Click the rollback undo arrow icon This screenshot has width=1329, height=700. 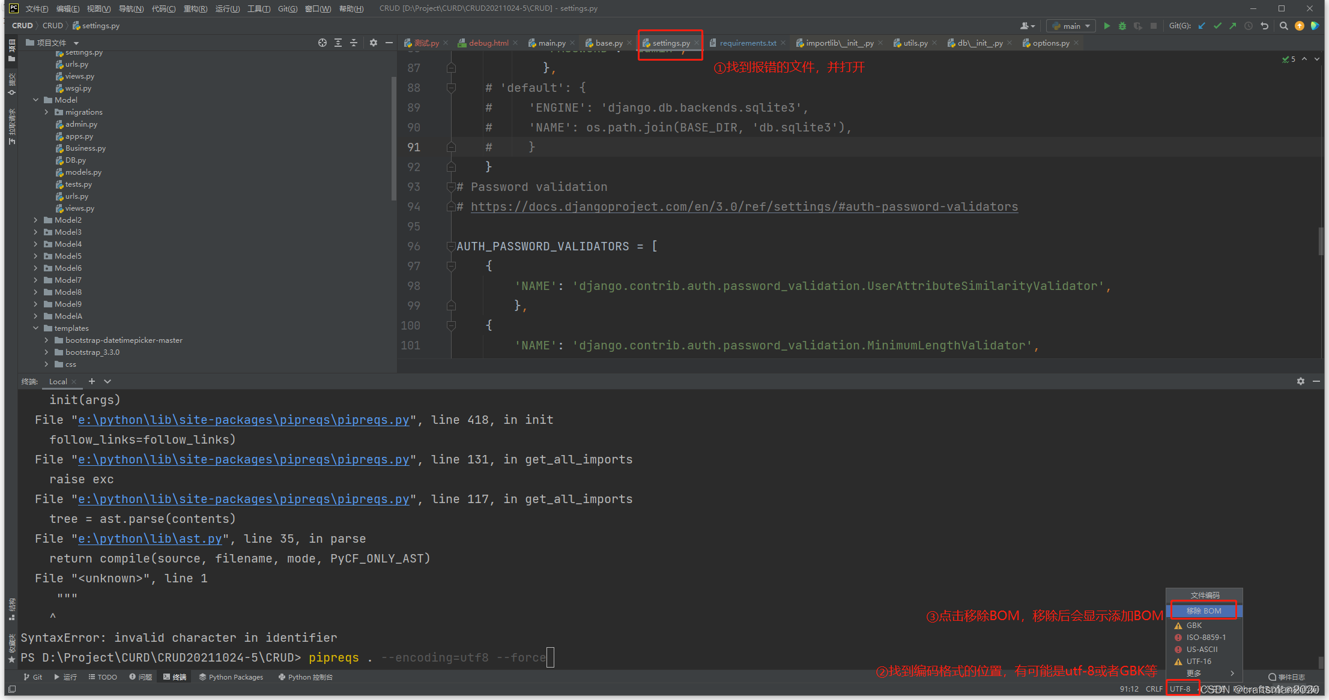pos(1265,26)
